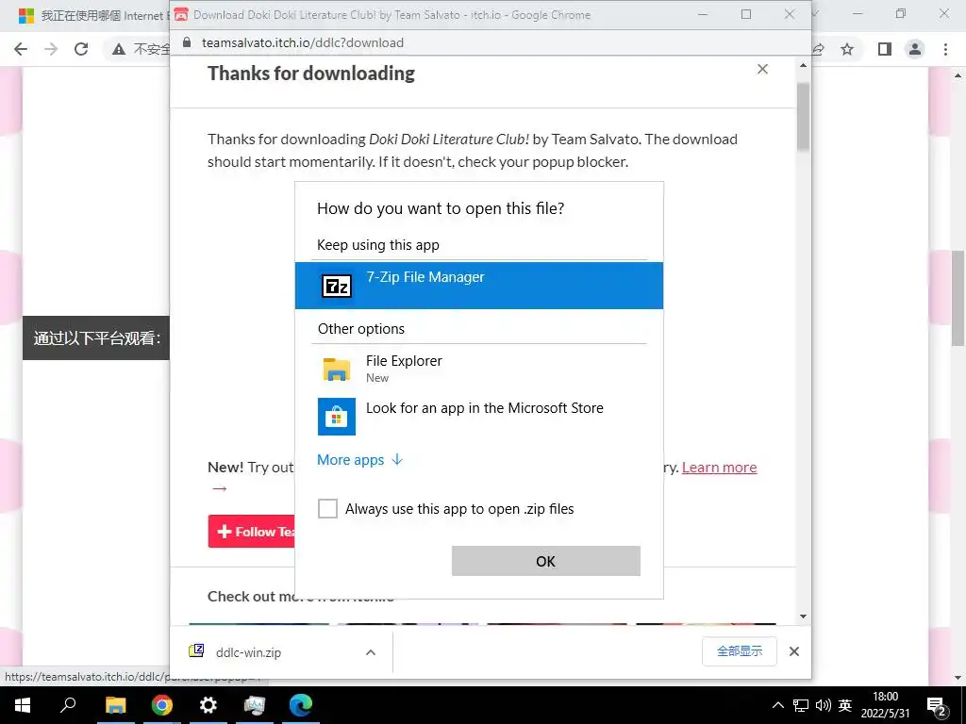Select the background tab with Microsoft logo

pyautogui.click(x=92, y=15)
